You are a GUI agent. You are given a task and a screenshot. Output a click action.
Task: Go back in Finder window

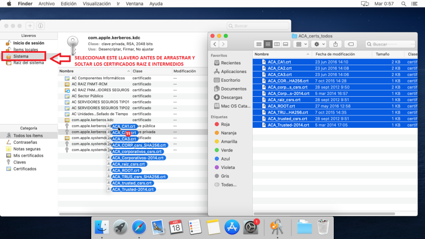[x=215, y=44]
